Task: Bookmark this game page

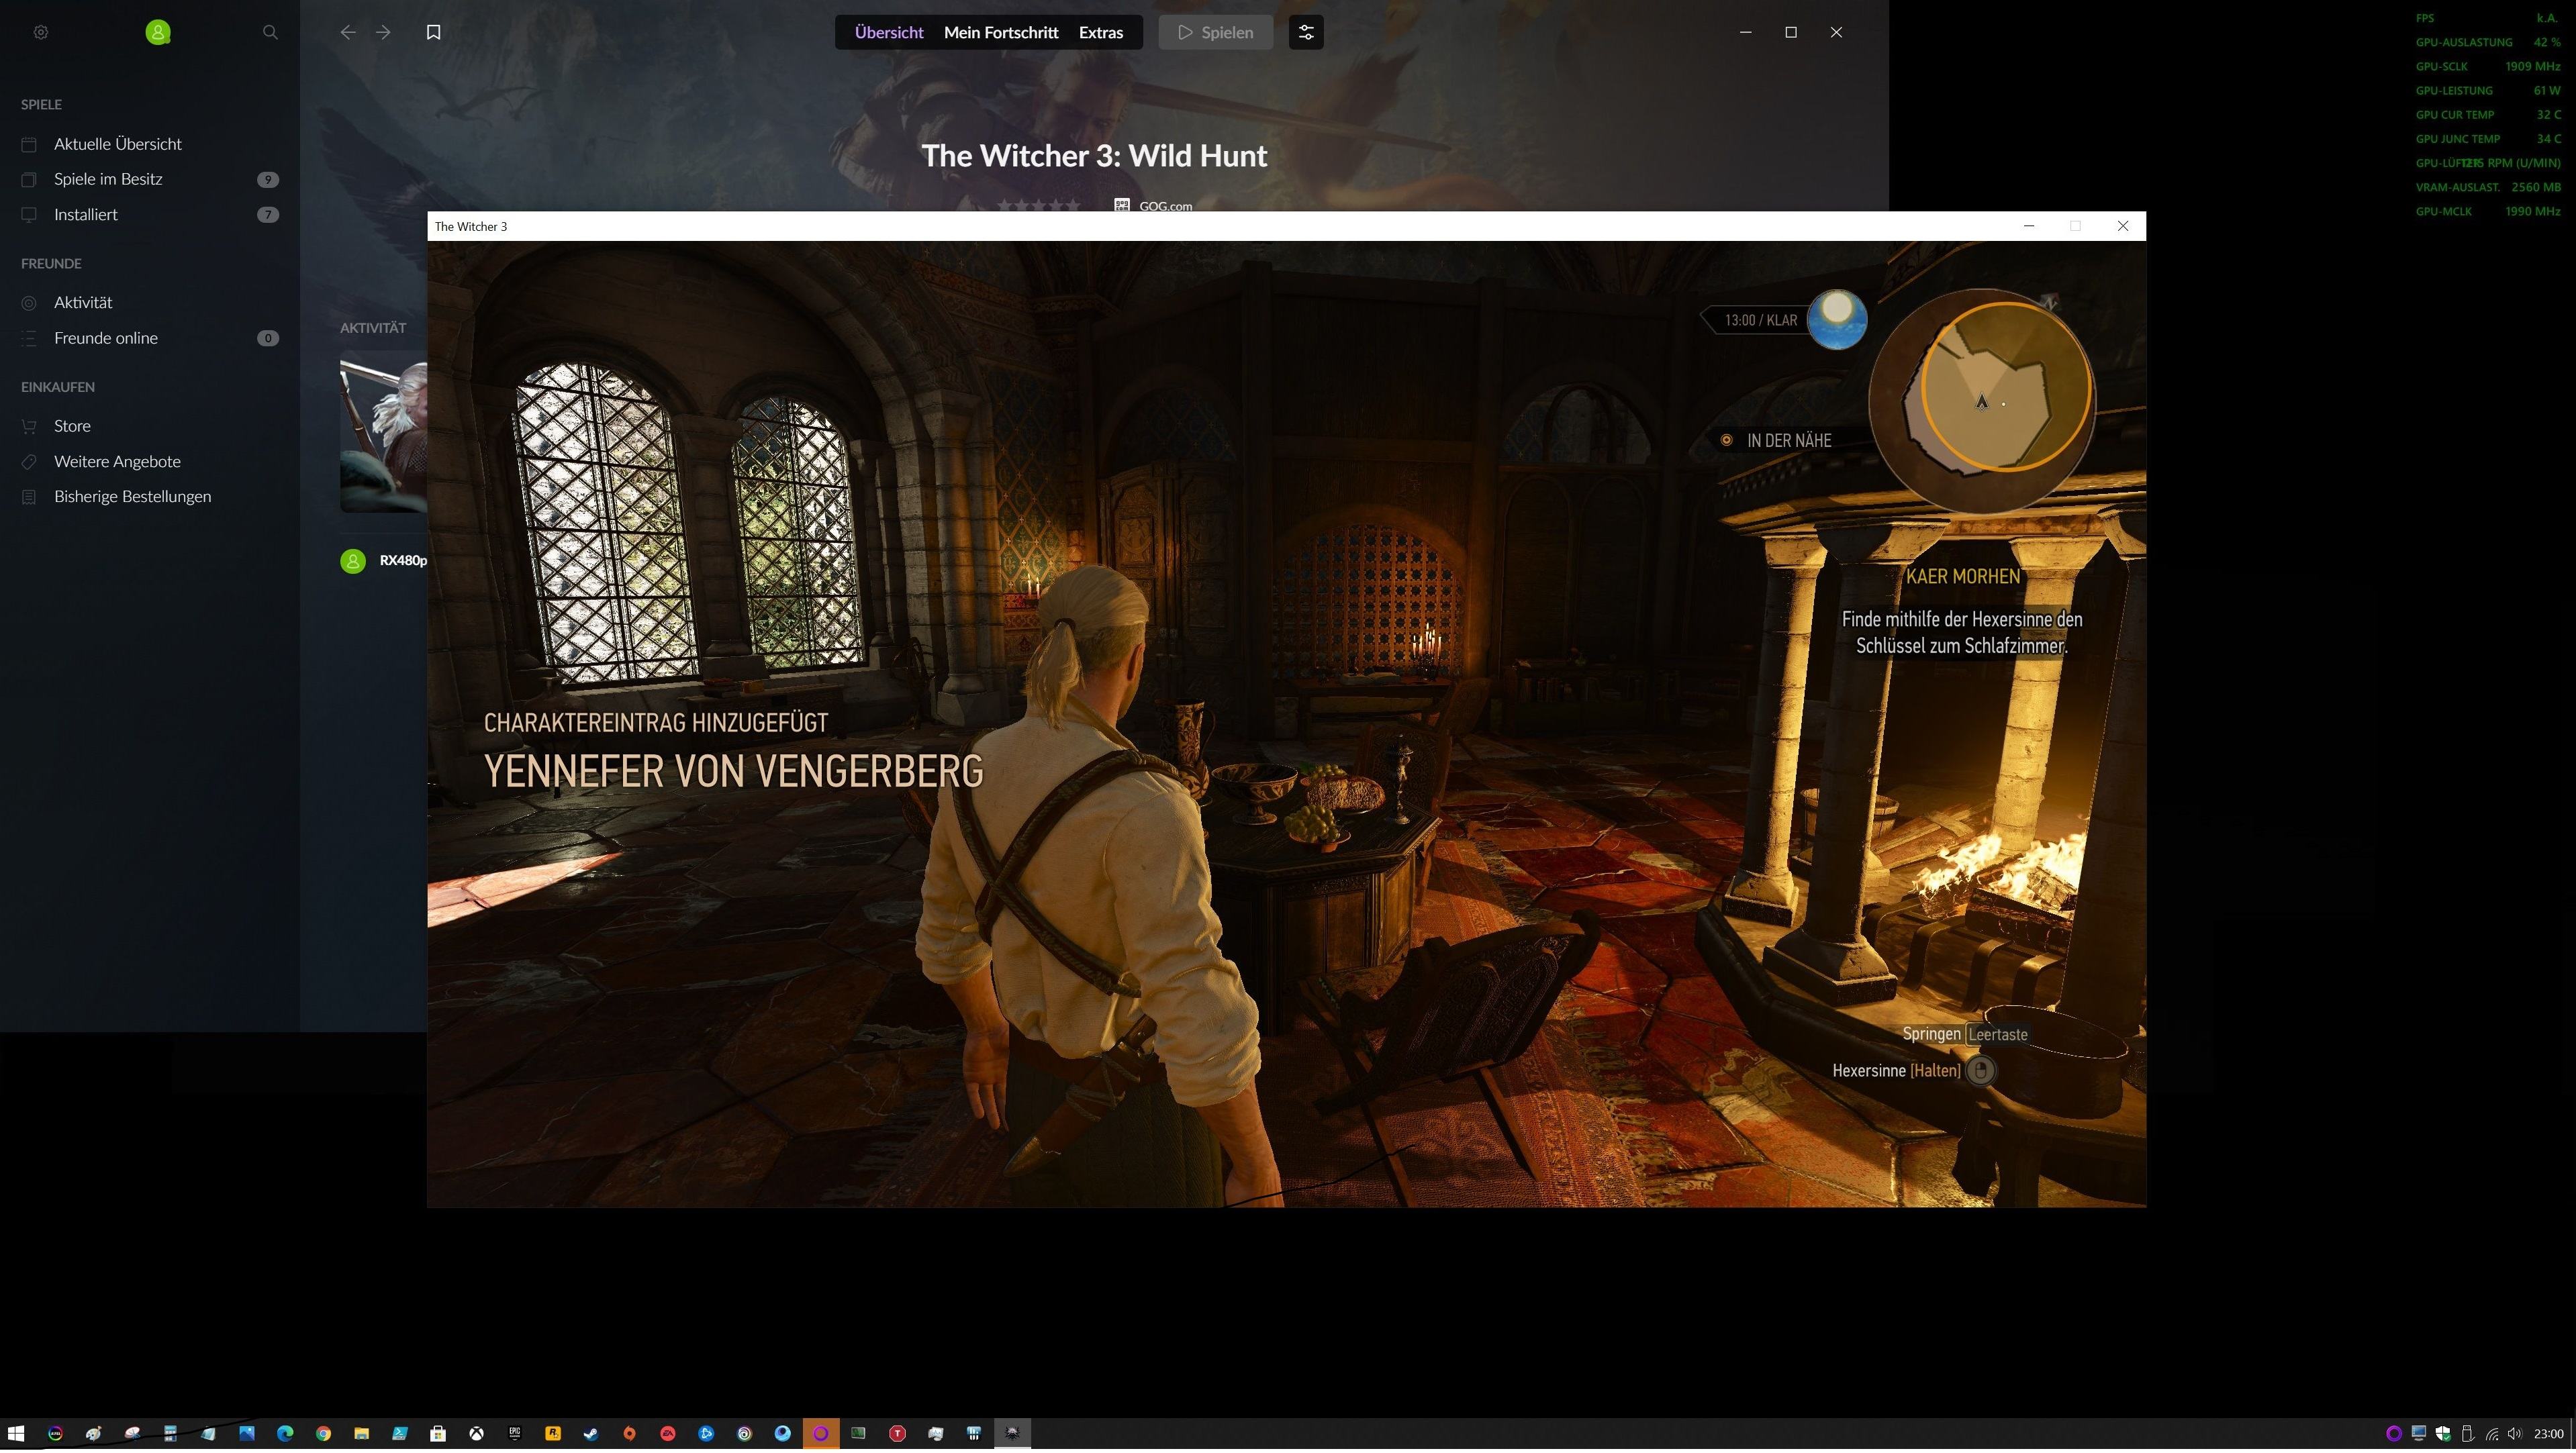Action: (x=433, y=32)
